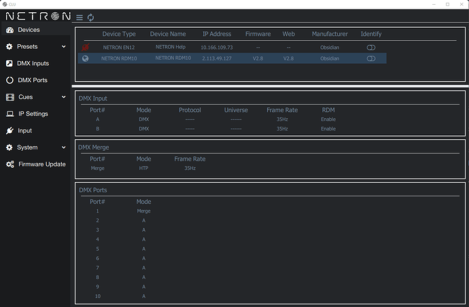Image resolution: width=469 pixels, height=307 pixels.
Task: Click the IP Settings laptop icon
Action: click(x=10, y=114)
